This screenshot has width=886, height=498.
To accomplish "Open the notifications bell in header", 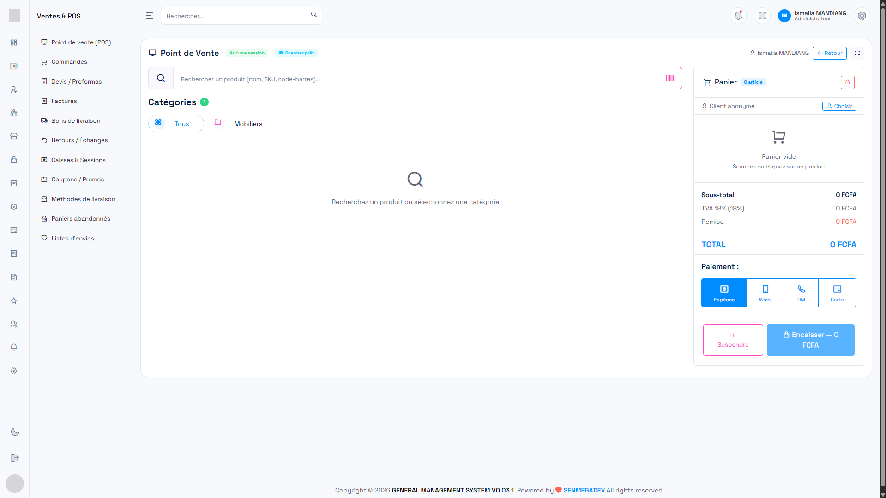I will [738, 16].
